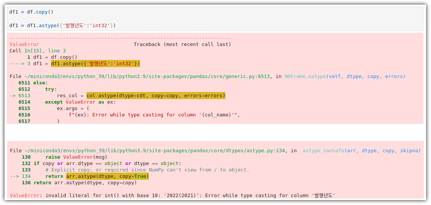
Task: Click line 130 "raise ValueError(msg)"
Action: (x=64, y=157)
